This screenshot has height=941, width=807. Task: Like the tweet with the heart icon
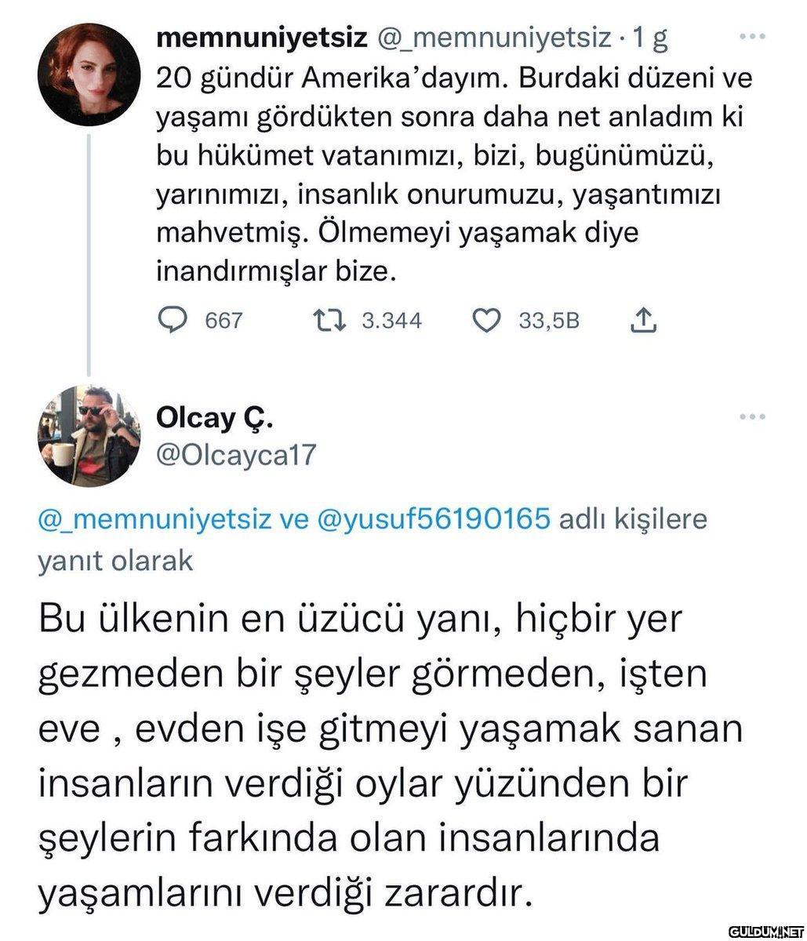[487, 319]
